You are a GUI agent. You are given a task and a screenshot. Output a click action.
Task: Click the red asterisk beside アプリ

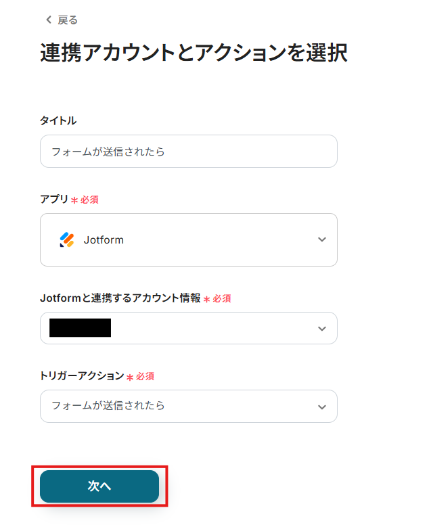(74, 200)
